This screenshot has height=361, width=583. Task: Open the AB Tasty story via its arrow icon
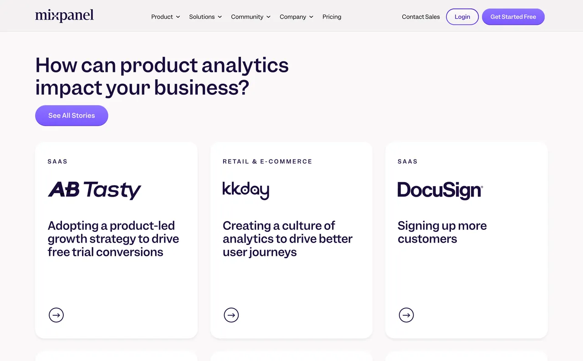56,315
